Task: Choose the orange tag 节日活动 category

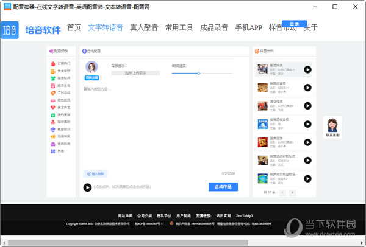Action: point(60,92)
